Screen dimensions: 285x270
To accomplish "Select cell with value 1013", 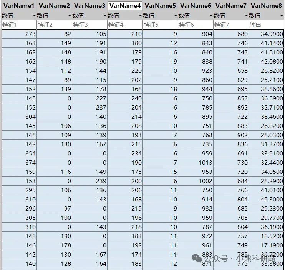I will pyautogui.click(x=196, y=163).
